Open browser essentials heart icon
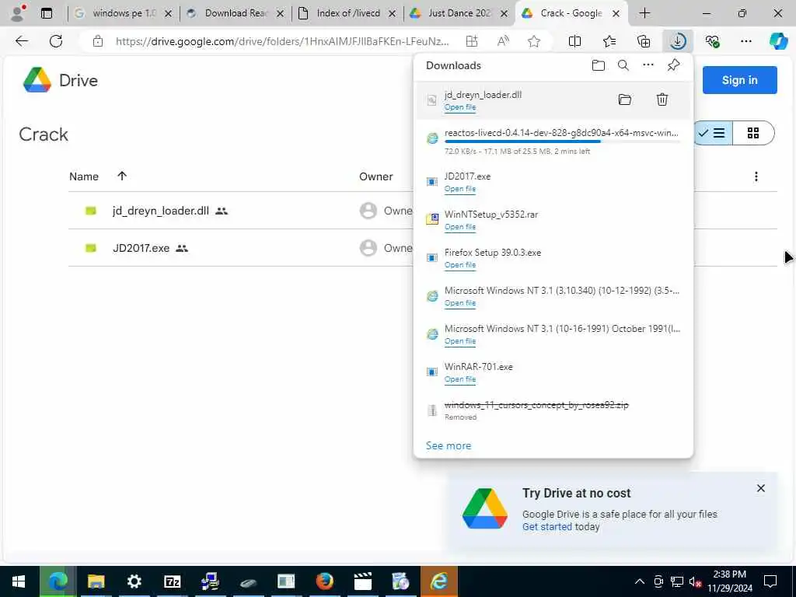Viewport: 796px width, 597px height. click(x=712, y=41)
